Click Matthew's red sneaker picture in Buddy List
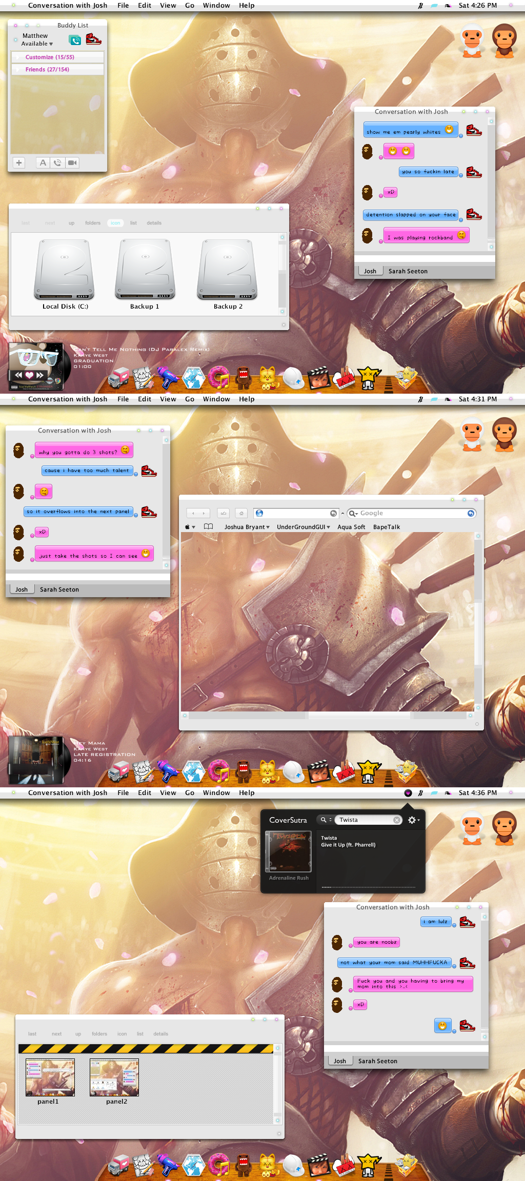This screenshot has height=1181, width=525. pyautogui.click(x=93, y=39)
